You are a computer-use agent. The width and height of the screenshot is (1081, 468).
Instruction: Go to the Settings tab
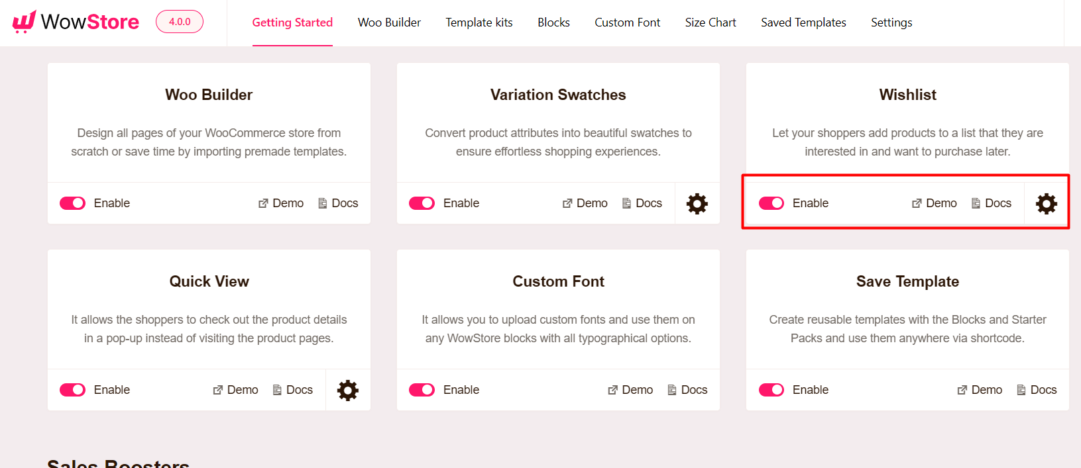click(x=891, y=22)
